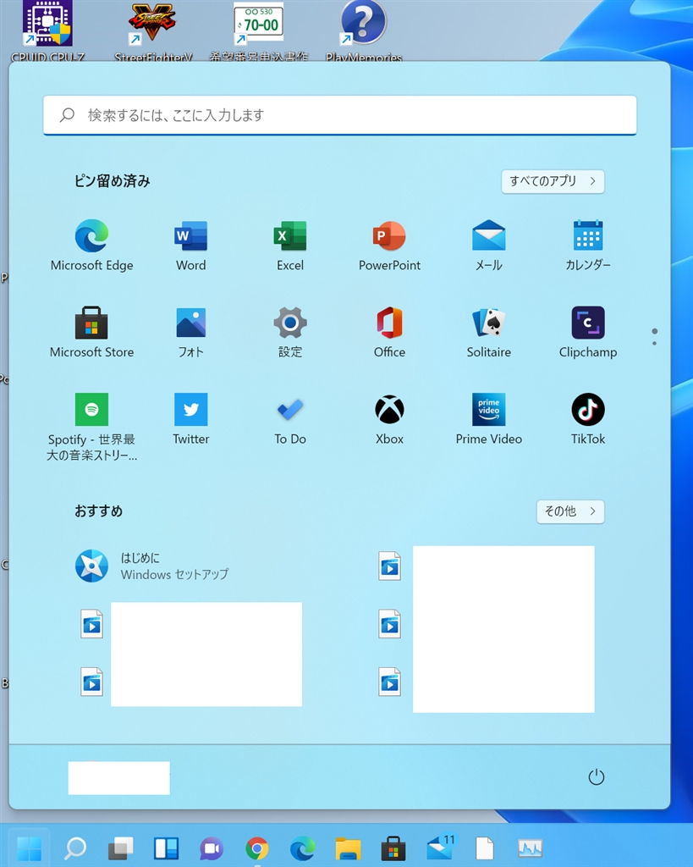Launch the Twitter app

click(x=190, y=419)
